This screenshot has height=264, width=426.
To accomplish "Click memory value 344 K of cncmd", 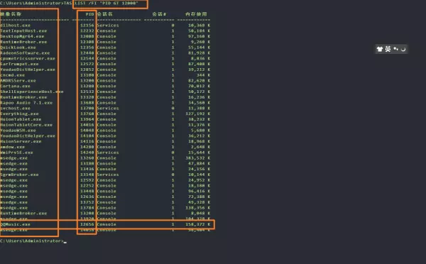I will (x=203, y=75).
